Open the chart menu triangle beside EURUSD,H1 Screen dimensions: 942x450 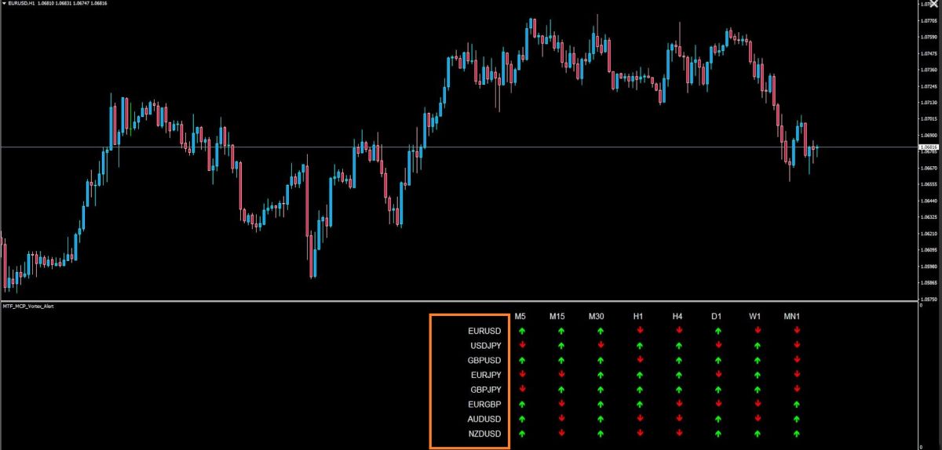3,4
